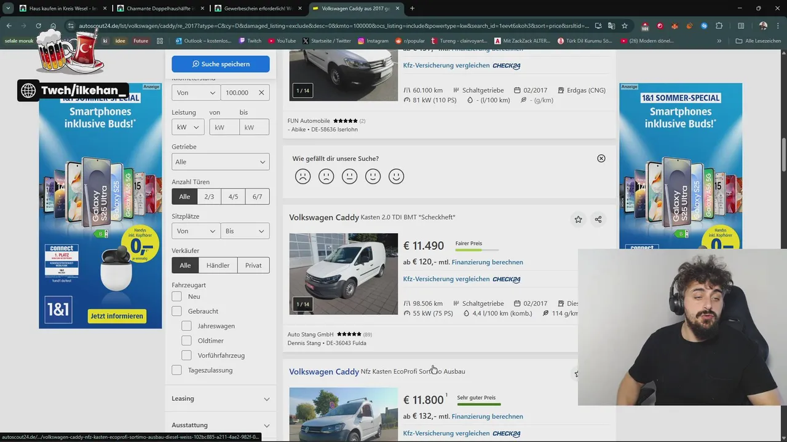Show the hidden bookmarks overflow chevron

pos(719,41)
